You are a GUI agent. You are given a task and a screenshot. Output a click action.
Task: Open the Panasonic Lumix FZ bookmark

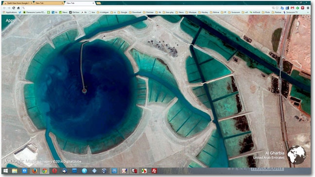tap(34, 13)
